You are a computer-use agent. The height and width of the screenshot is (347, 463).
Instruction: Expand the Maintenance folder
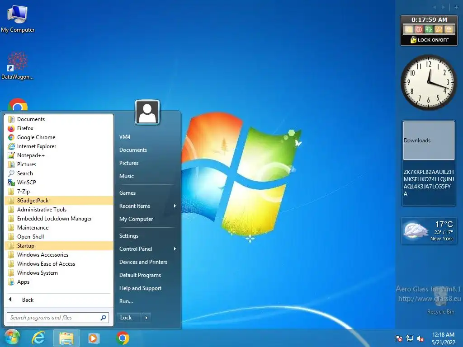point(59,228)
